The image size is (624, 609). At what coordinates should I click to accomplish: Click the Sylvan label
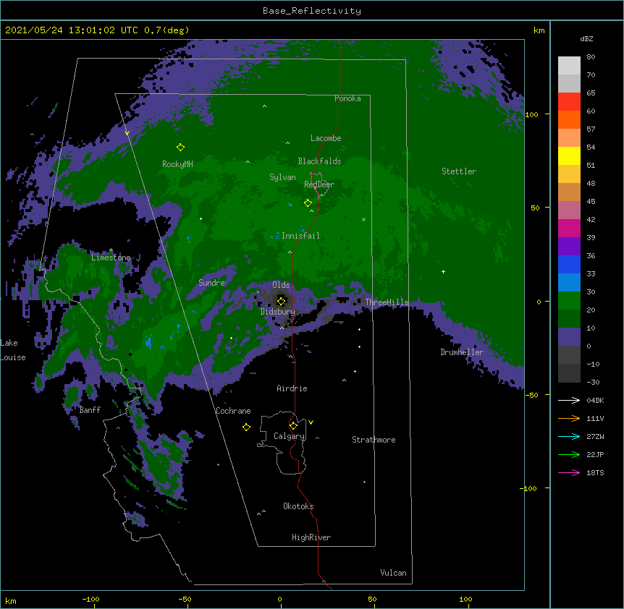(x=282, y=177)
